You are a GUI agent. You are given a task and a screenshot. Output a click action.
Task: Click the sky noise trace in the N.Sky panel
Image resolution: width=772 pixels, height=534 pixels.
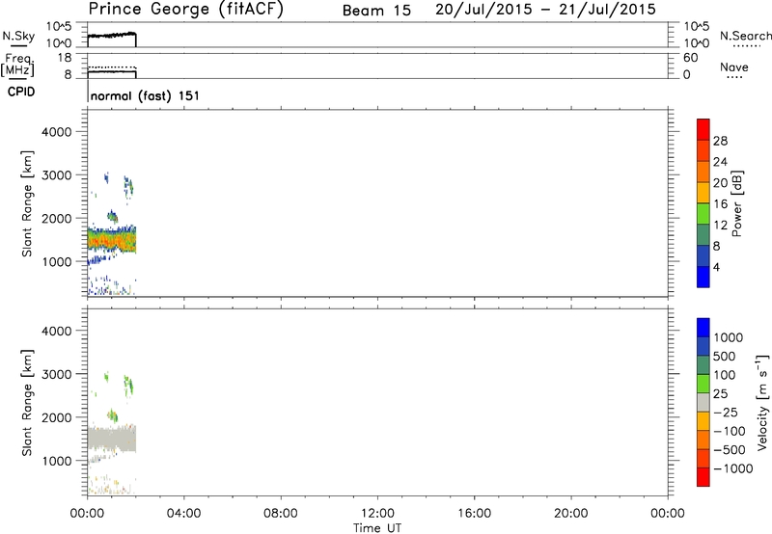112,35
